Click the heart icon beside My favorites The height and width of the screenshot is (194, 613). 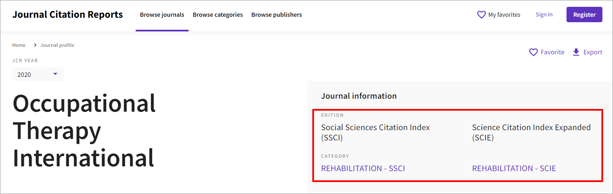tap(481, 15)
